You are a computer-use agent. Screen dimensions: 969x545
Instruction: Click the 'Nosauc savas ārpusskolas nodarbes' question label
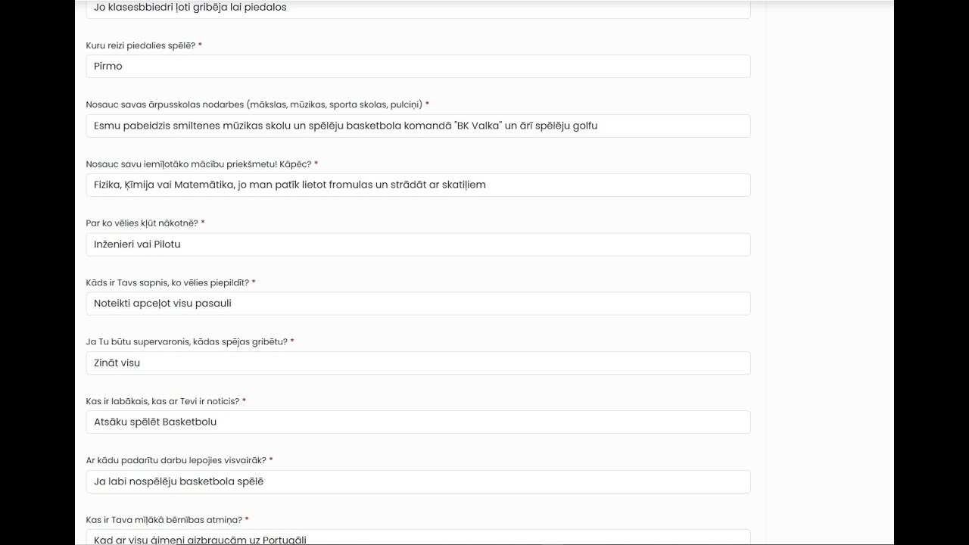[254, 104]
